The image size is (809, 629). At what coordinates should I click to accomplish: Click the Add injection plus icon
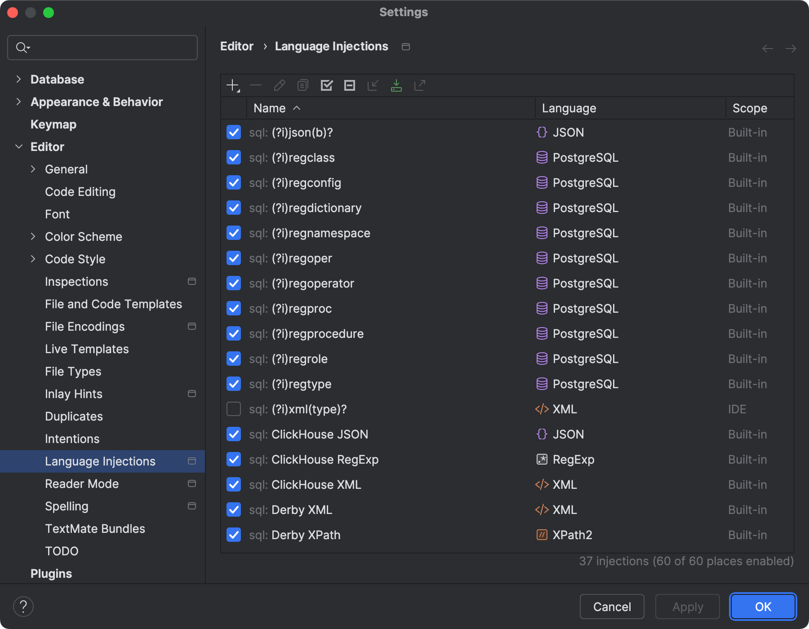(232, 85)
